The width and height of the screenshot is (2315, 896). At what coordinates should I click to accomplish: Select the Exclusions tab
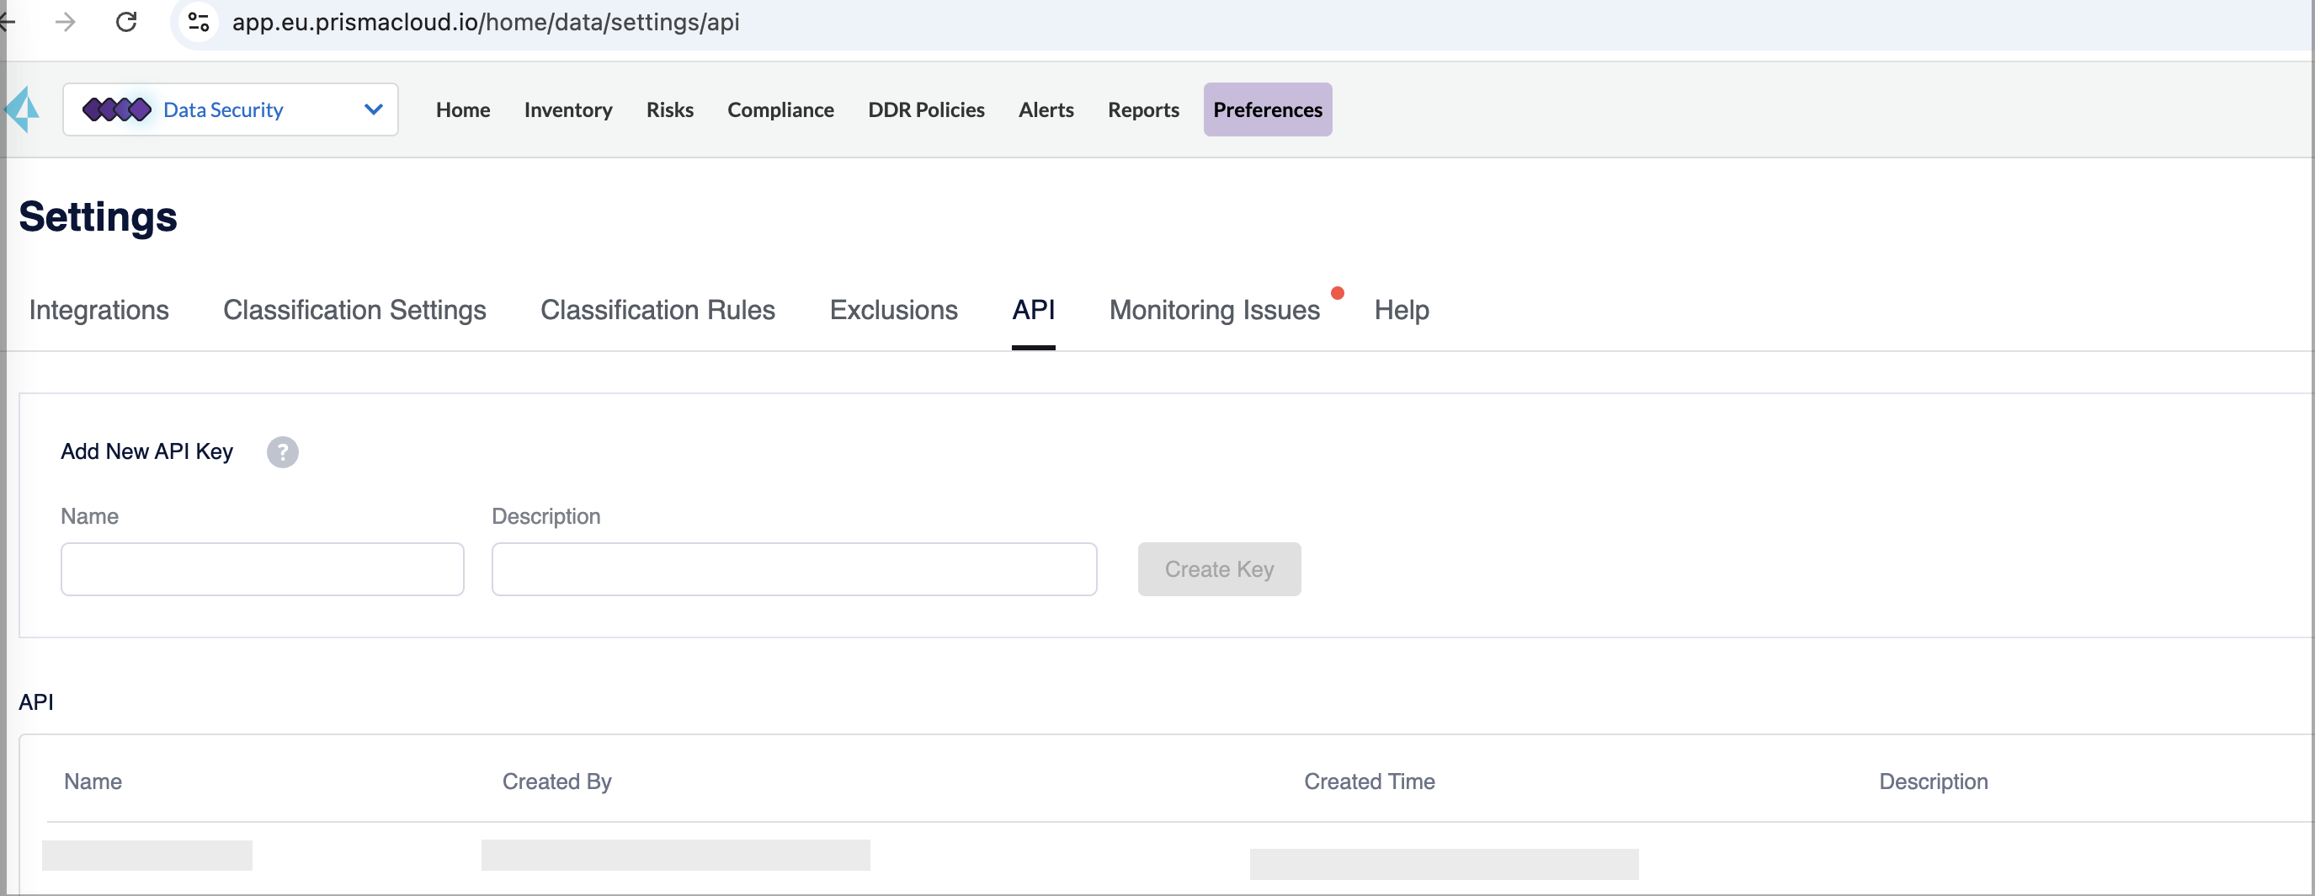pos(894,310)
